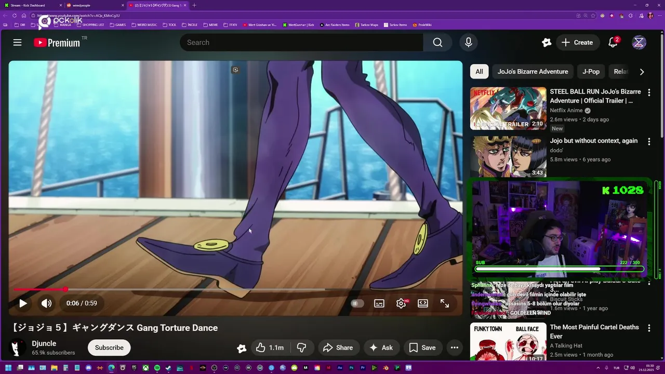
Task: Save the video to a playlist
Action: [x=422, y=348]
